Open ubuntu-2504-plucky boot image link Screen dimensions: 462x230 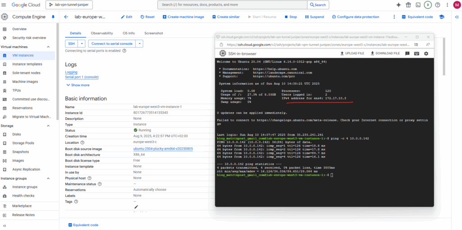[163, 149]
